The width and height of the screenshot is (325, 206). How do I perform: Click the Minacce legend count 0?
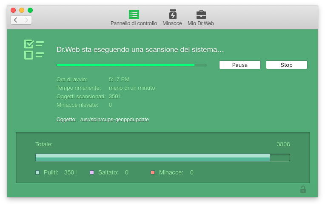tap(192, 172)
